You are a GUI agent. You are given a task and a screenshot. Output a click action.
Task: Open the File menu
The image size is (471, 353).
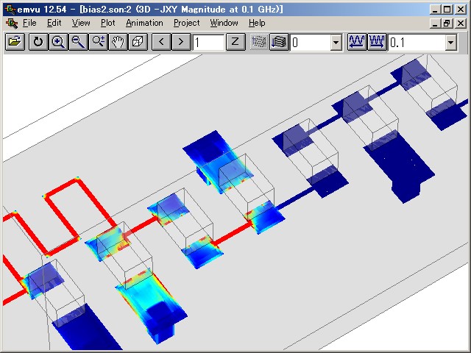tap(29, 23)
